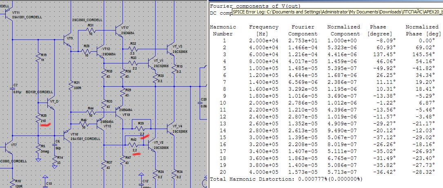Click resistor R28 symbol
The image size is (443, 188).
pyautogui.click(x=86, y=52)
